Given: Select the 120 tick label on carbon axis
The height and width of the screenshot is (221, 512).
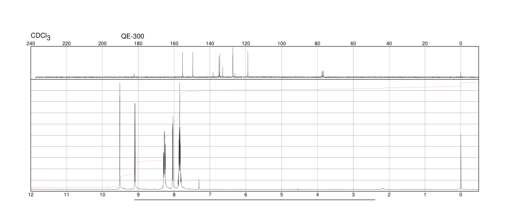Looking at the screenshot, I should [246, 44].
